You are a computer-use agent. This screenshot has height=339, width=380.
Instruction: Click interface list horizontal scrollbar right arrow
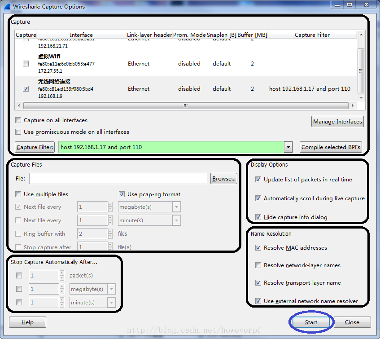pyautogui.click(x=353, y=106)
